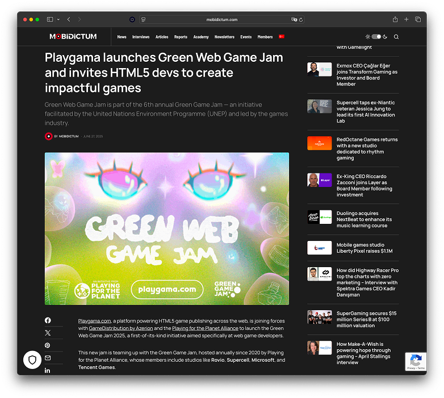Open the News menu item
444x398 pixels.
[122, 37]
